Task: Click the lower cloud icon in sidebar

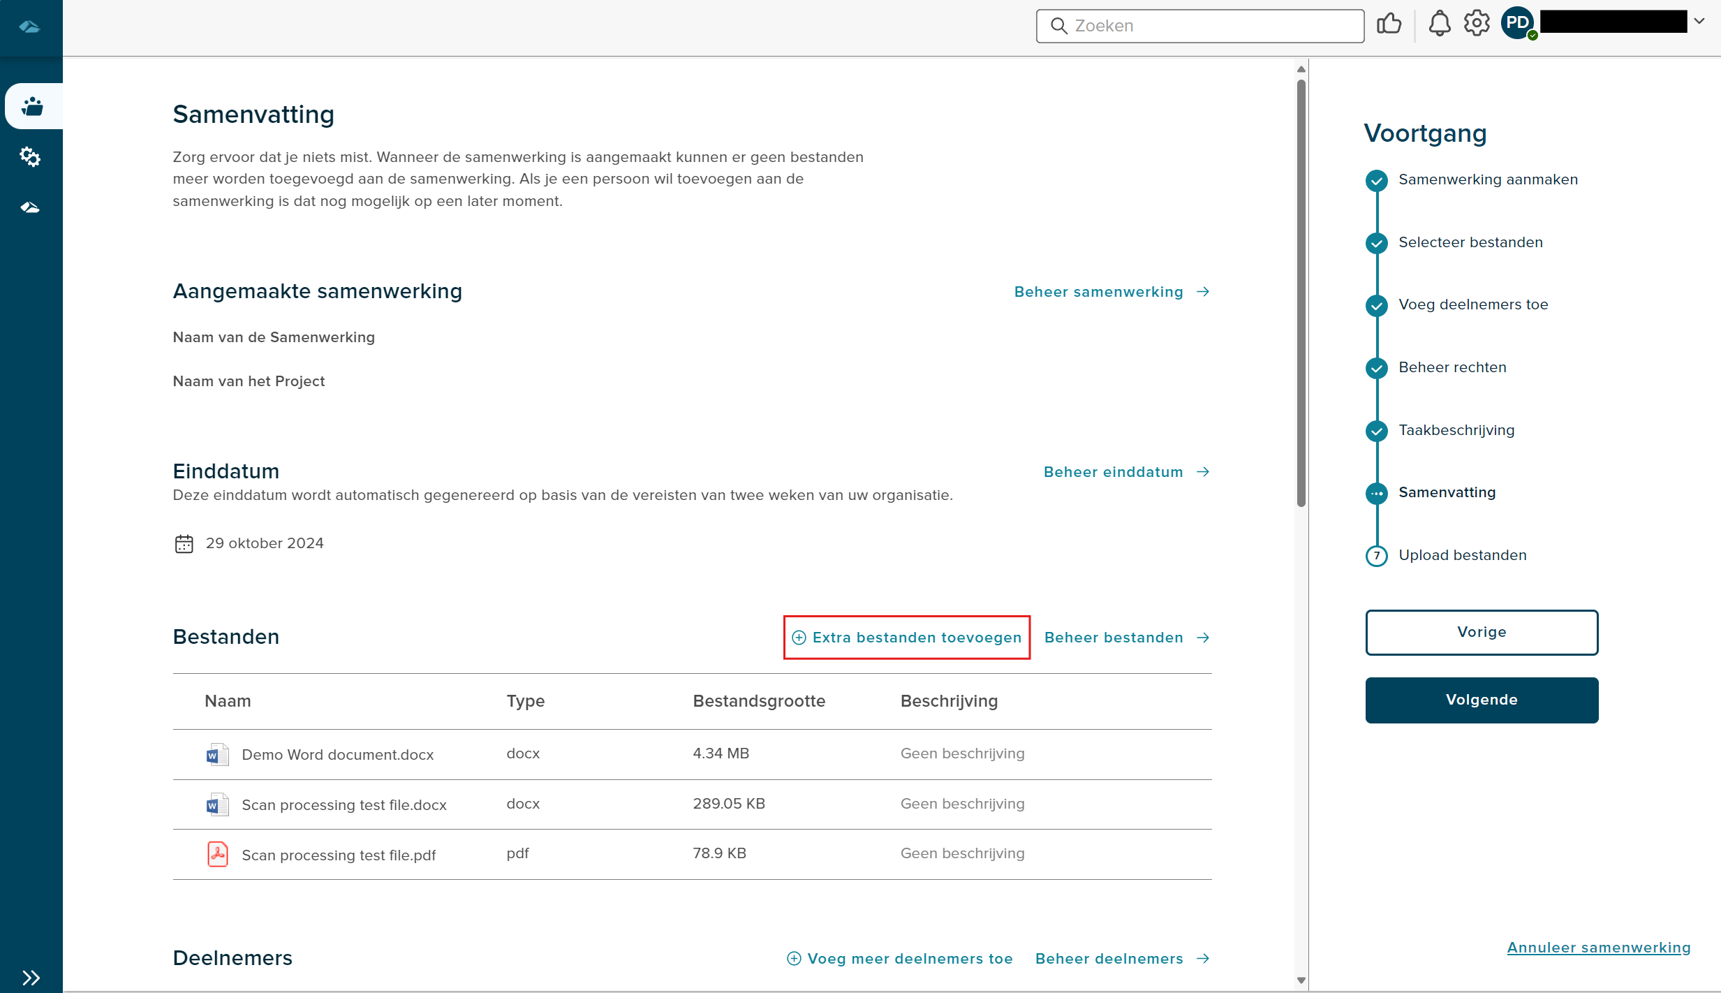Action: pos(30,207)
